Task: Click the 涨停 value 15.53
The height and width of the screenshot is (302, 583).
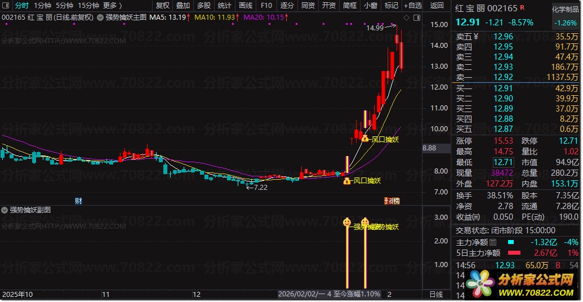Action: pos(503,141)
